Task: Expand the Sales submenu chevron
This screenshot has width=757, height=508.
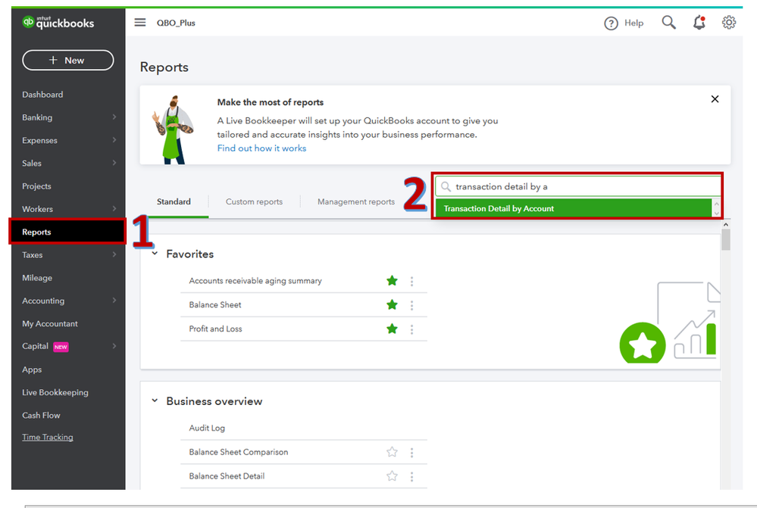Action: (114, 163)
